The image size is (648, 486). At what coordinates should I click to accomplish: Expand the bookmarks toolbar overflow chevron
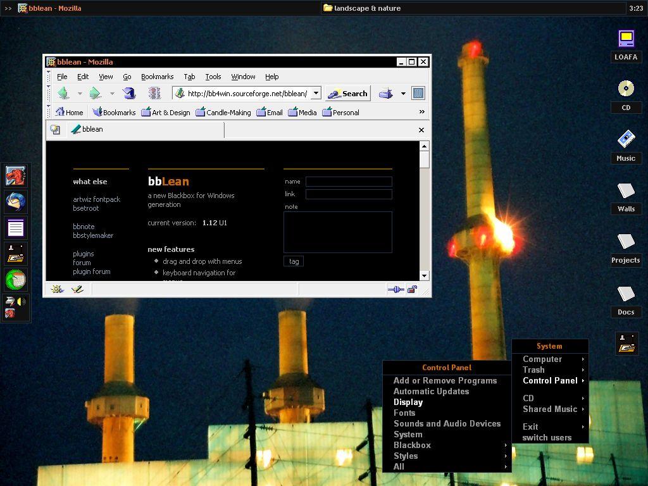pyautogui.click(x=422, y=111)
